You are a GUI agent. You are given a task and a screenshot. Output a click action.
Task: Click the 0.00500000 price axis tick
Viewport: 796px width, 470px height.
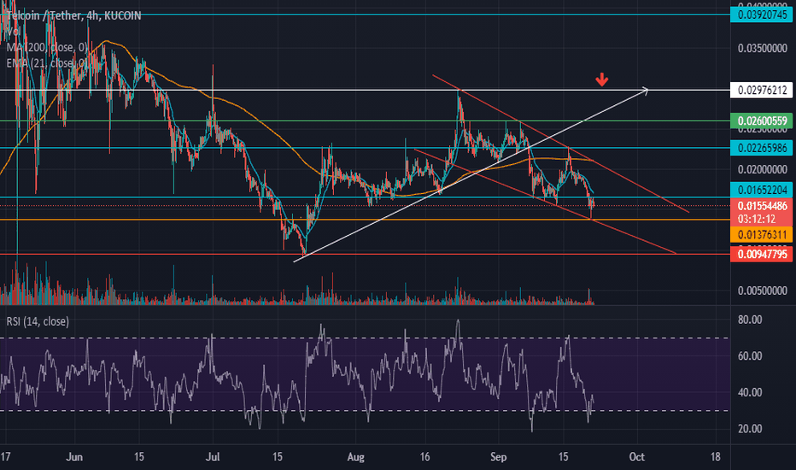coord(763,291)
